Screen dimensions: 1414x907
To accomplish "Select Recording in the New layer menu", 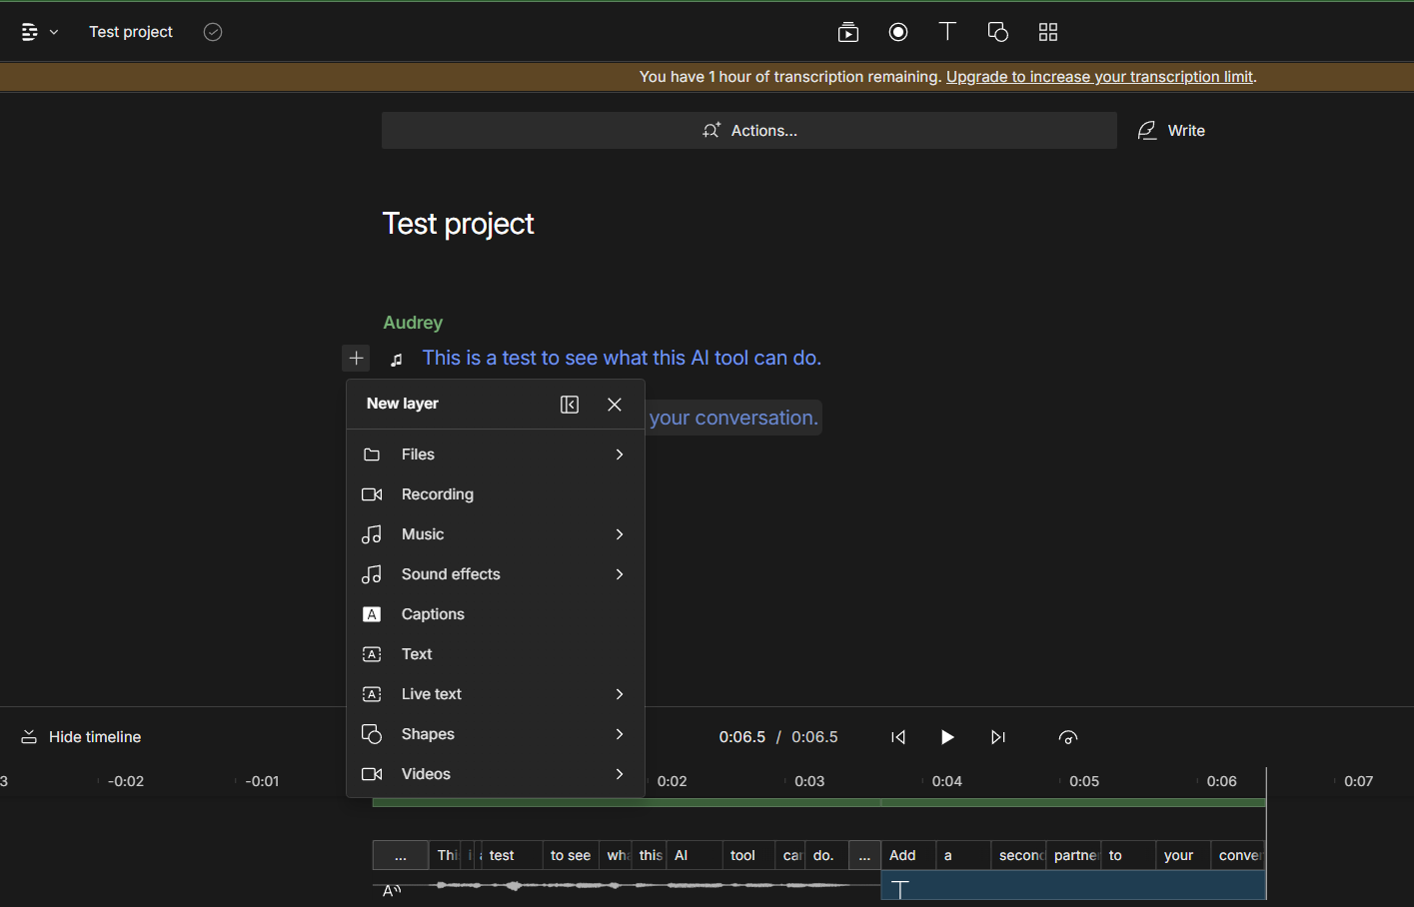I will click(x=437, y=494).
